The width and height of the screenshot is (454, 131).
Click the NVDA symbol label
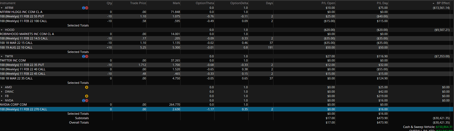(9, 100)
